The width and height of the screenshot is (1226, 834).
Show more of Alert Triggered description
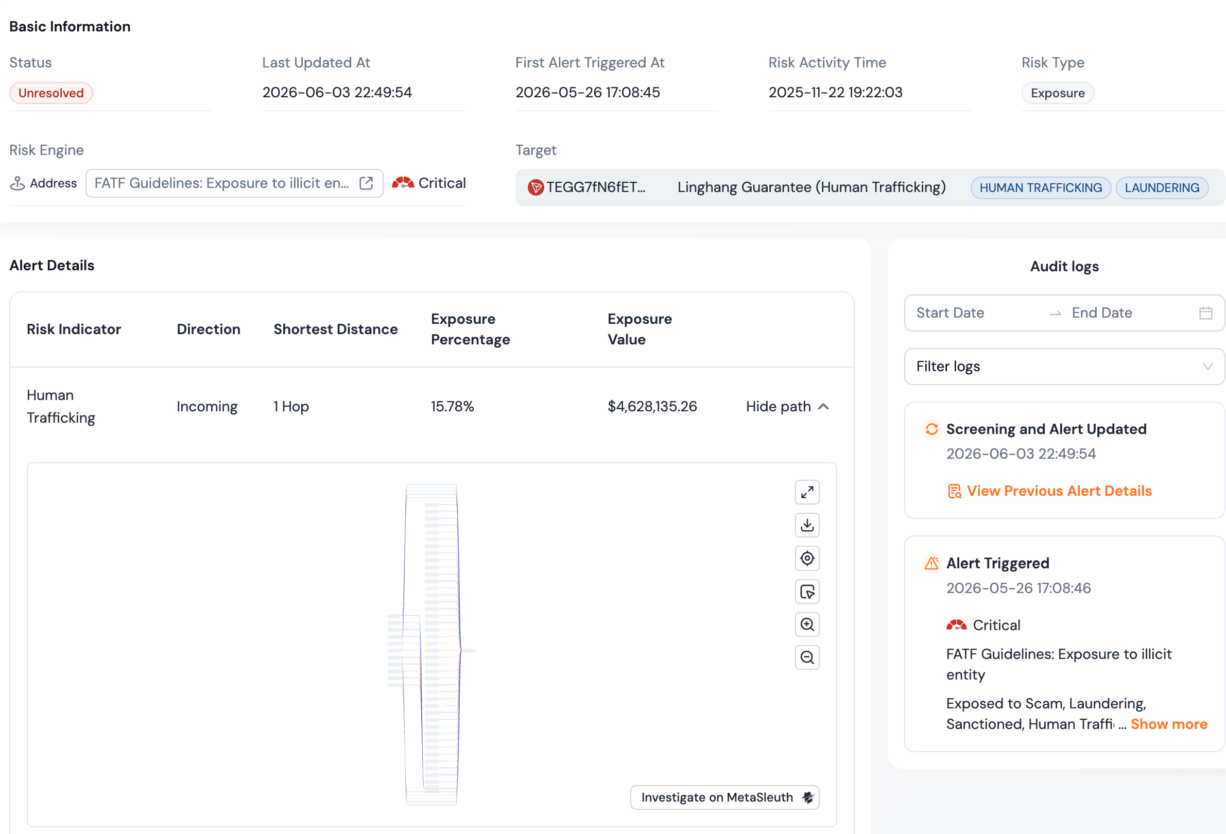click(1168, 724)
